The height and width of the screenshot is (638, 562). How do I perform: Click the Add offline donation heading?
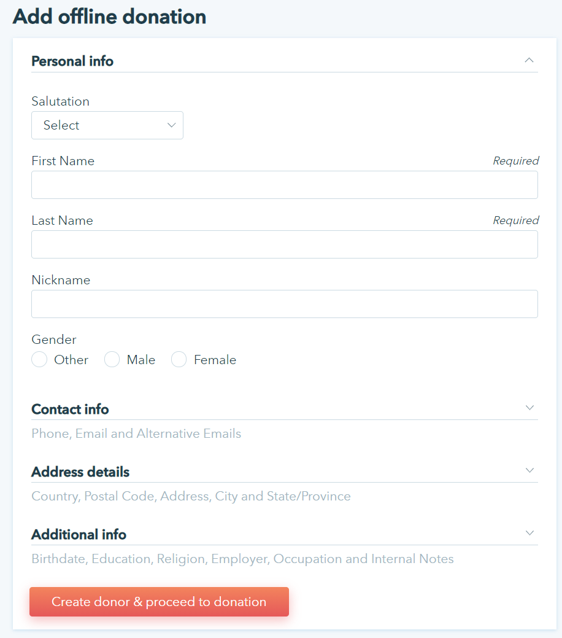(109, 17)
